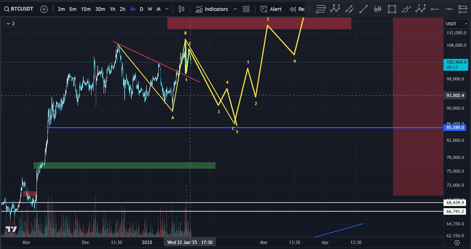Select the candlestick chart style icon

[181, 9]
